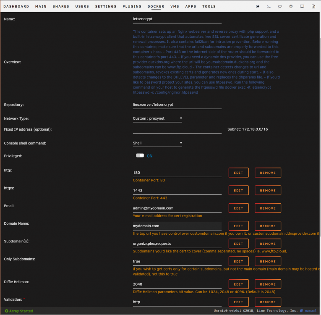Screen dimensions: 321x315
Task: Switch to the Shares tab
Action: (61, 6)
